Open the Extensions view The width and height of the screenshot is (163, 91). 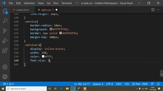point(5,50)
